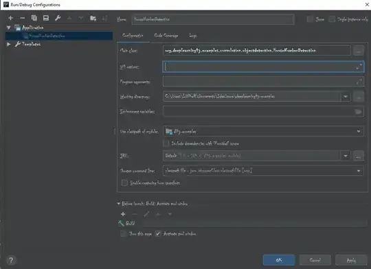Open Use classpath of module dropdown
Screen dimensions: 371x269
[x=359, y=132]
